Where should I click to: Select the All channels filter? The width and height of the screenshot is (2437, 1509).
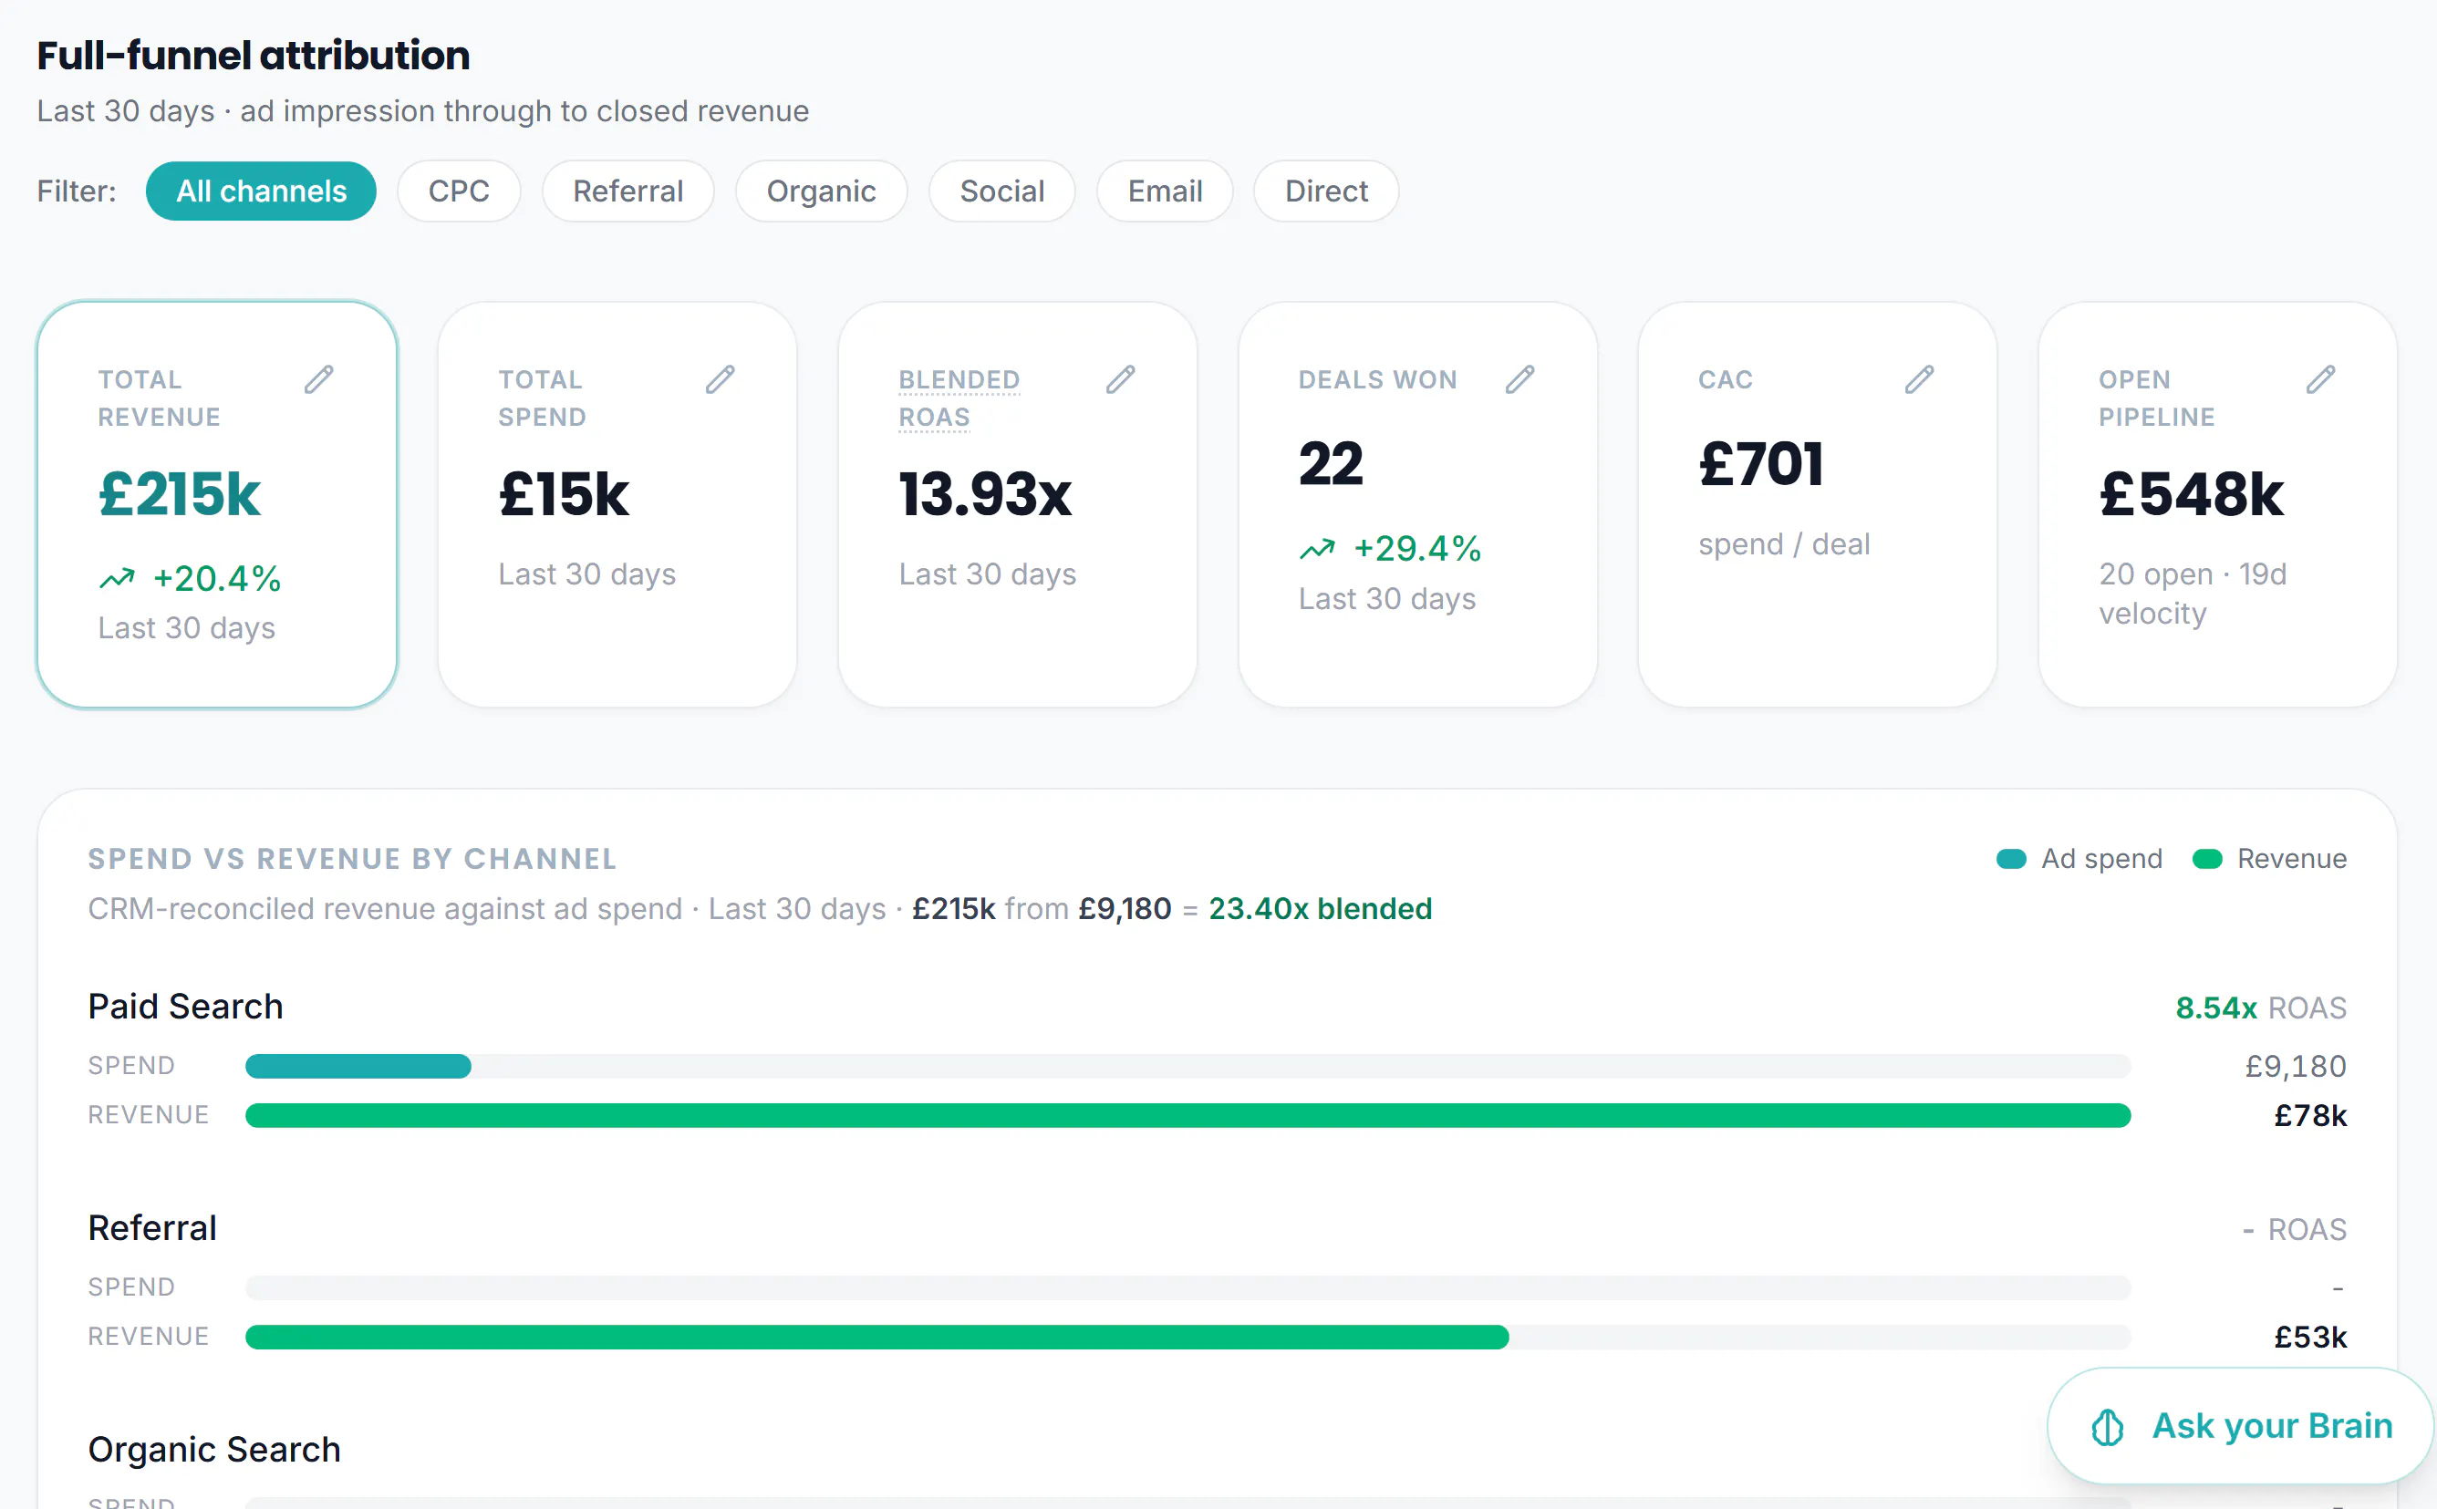click(262, 191)
